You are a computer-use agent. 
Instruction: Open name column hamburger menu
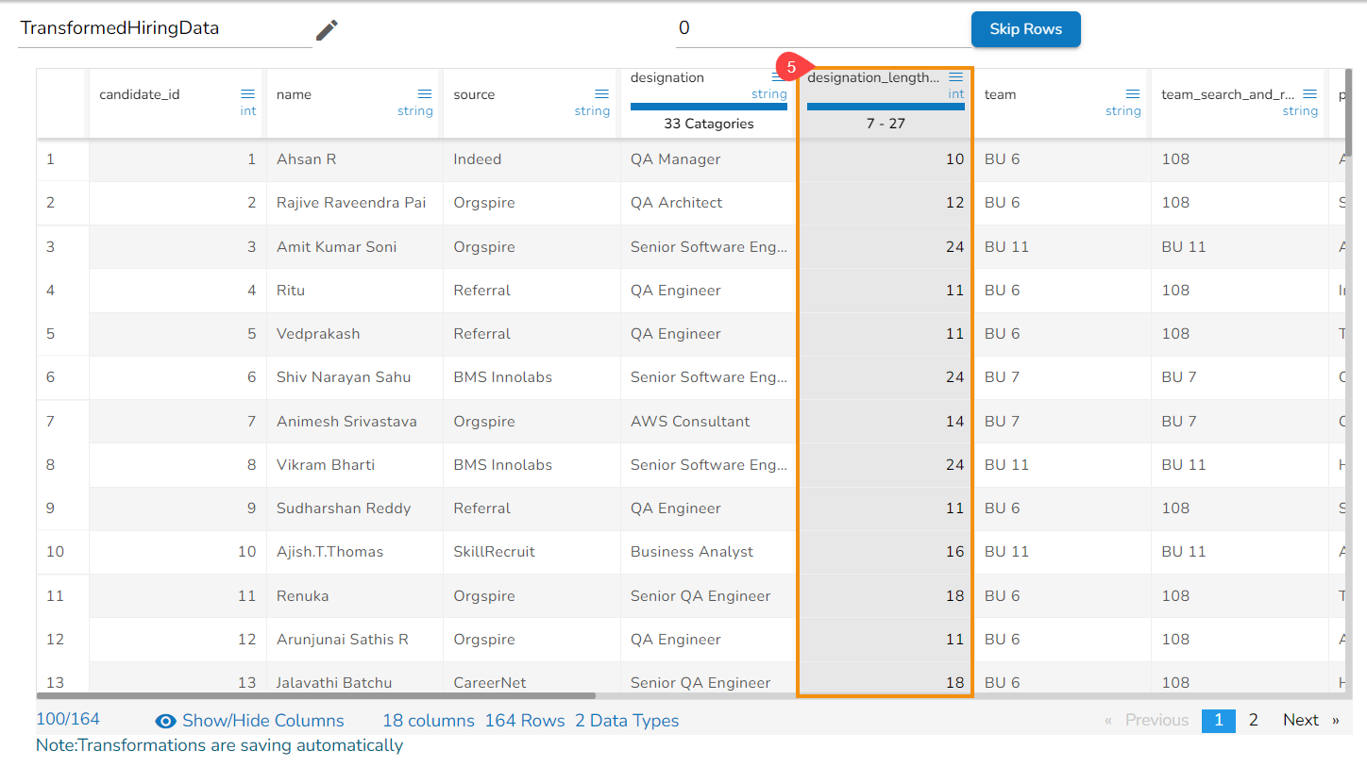point(425,94)
